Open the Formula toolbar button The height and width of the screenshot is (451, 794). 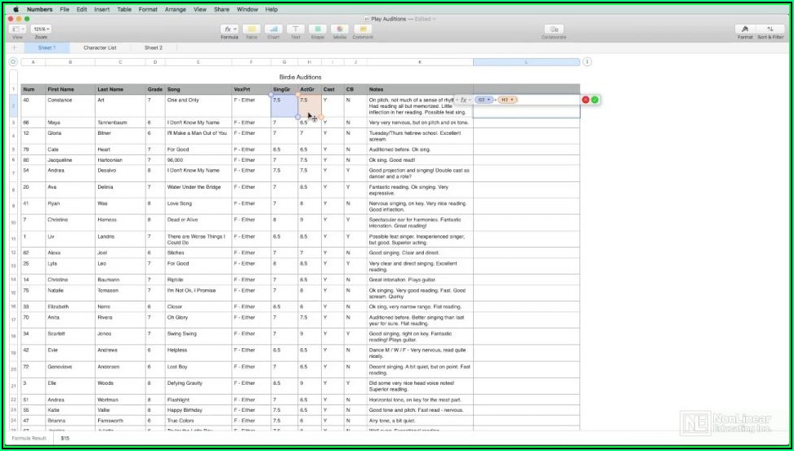(x=230, y=29)
